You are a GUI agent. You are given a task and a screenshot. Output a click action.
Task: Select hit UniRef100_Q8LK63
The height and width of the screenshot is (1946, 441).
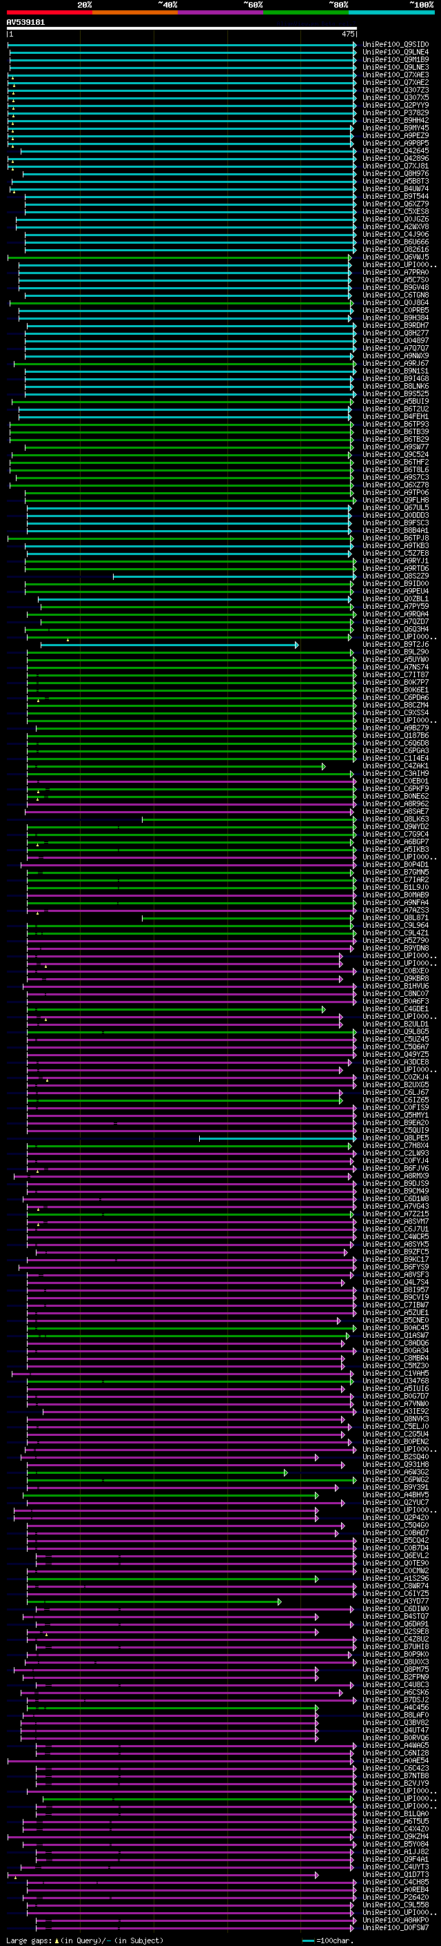click(x=396, y=819)
